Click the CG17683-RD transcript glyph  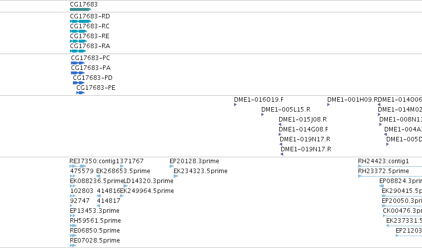point(80,21)
